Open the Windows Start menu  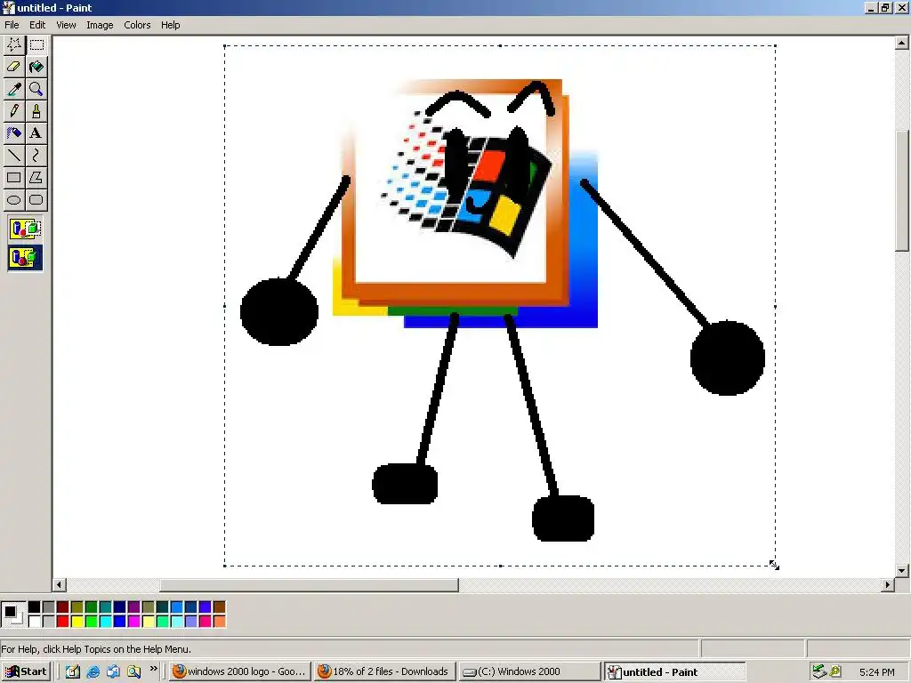coord(26,671)
